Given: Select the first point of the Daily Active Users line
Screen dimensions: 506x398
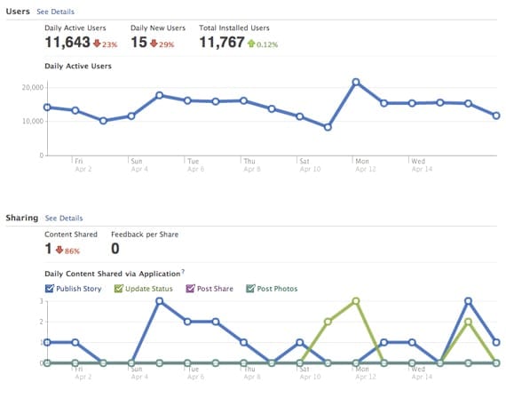Looking at the screenshot, I should point(47,107).
